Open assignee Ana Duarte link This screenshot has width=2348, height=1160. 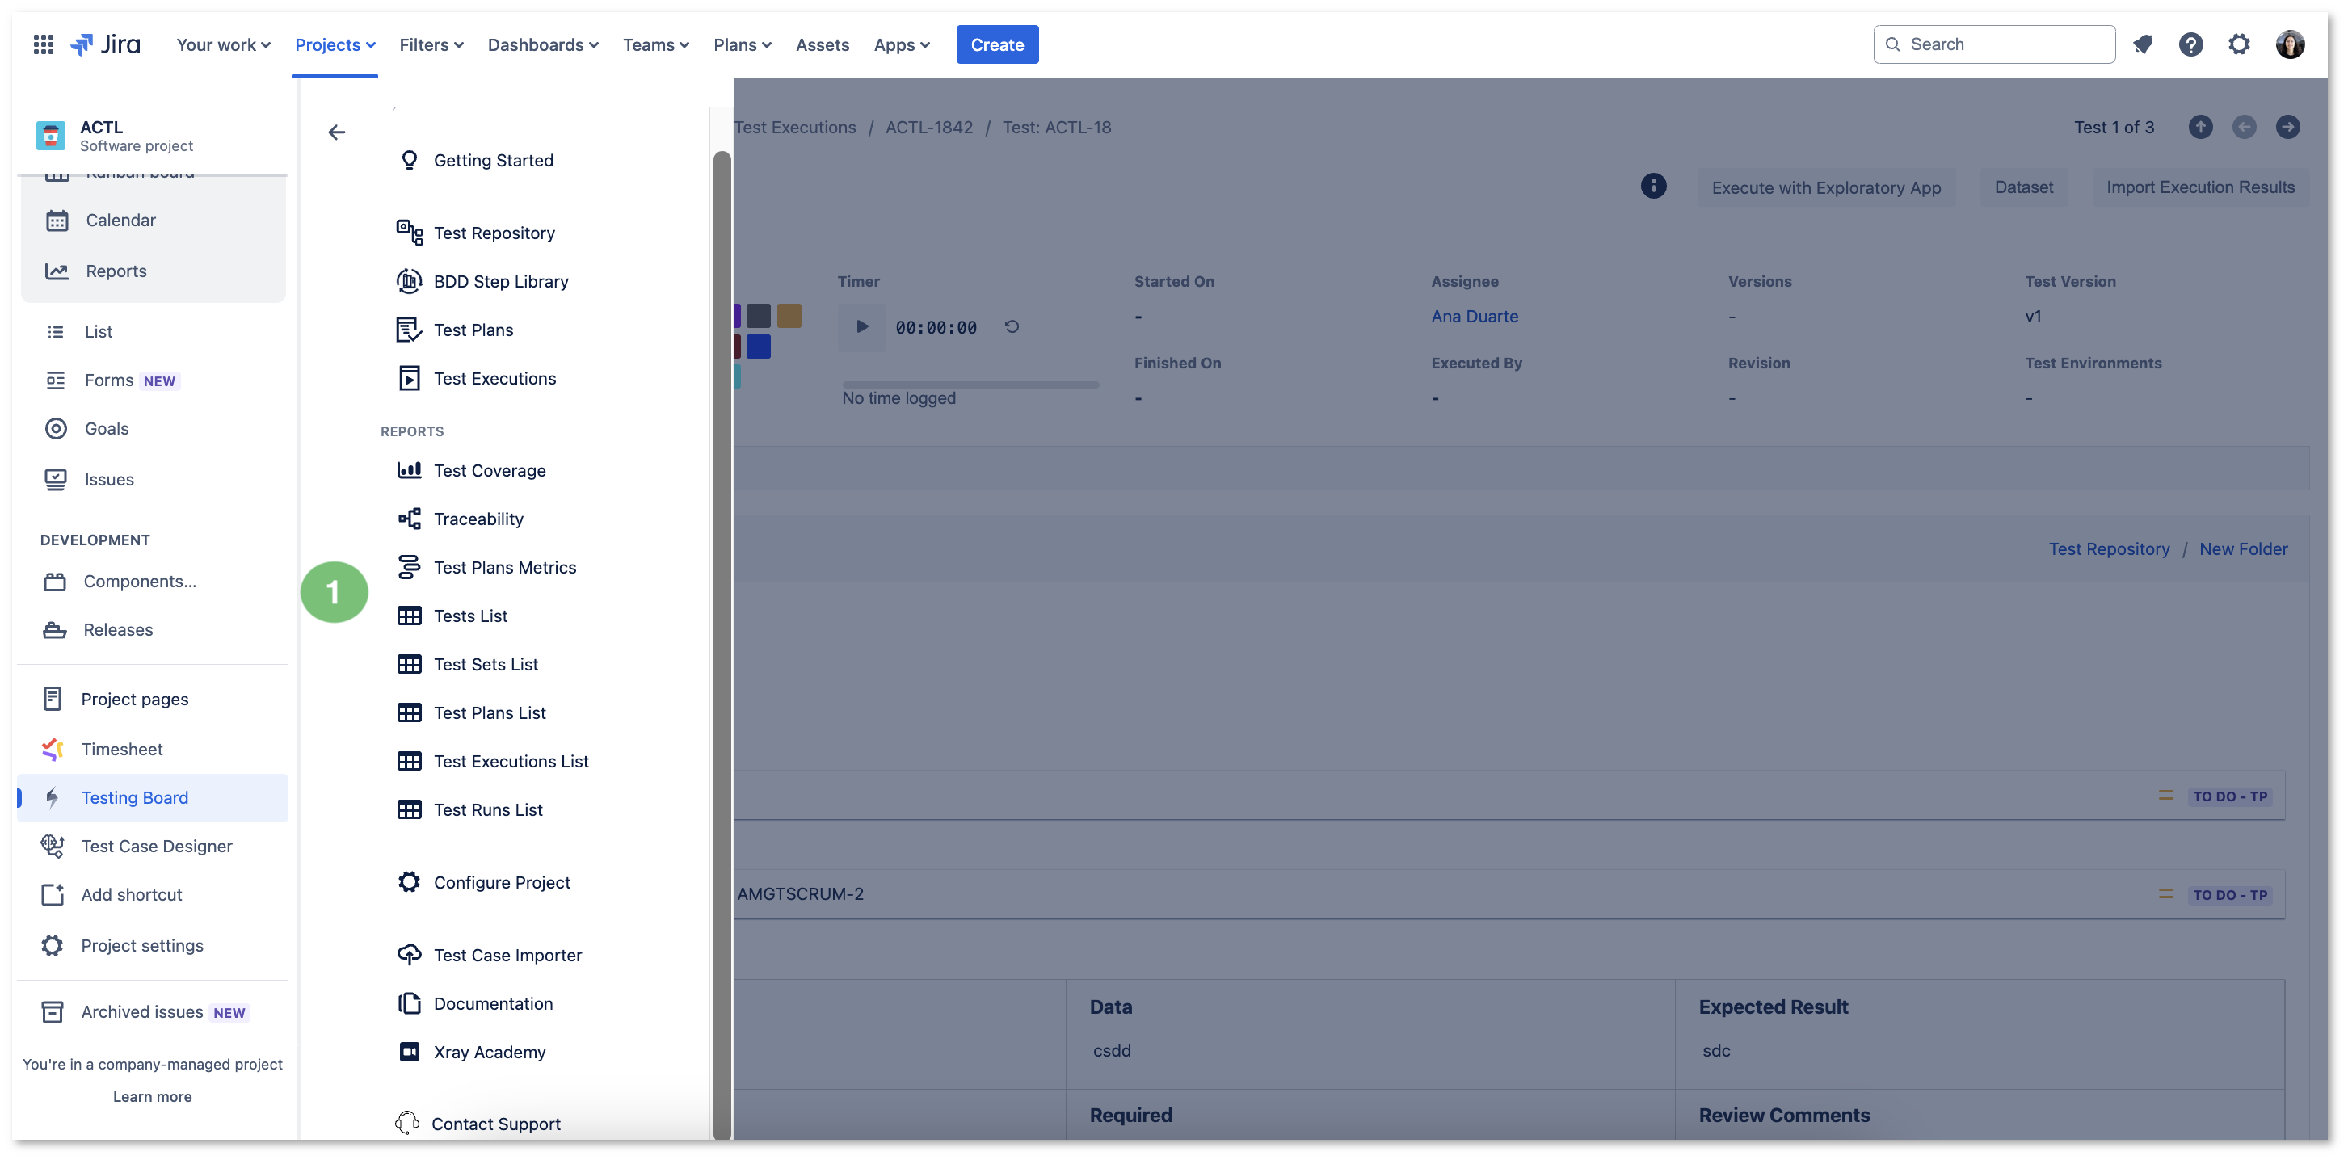point(1474,316)
